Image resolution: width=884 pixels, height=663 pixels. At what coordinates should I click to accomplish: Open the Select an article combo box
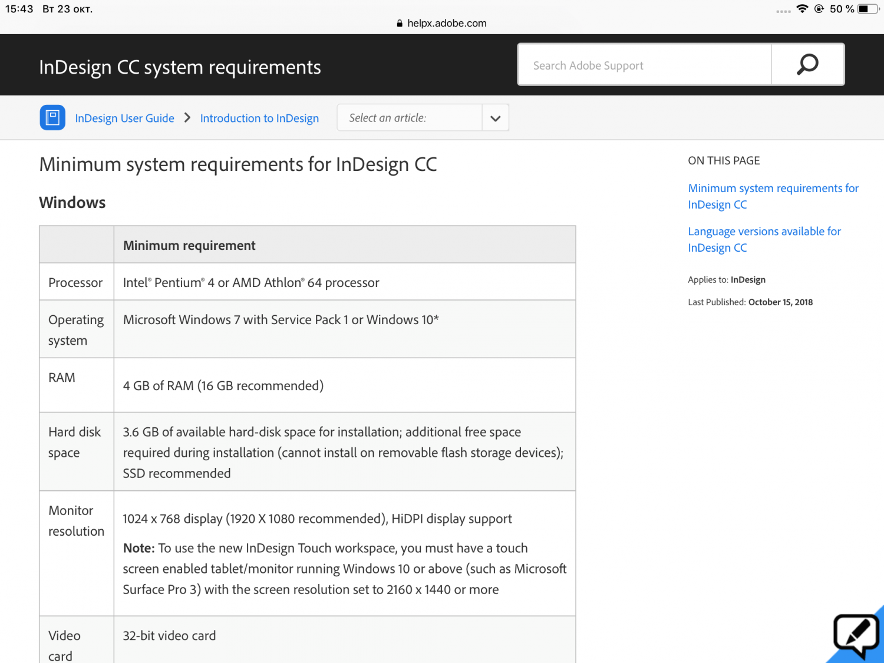423,118
